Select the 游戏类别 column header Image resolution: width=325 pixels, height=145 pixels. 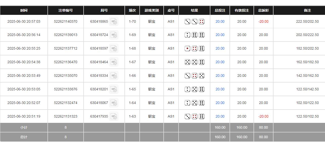(152, 10)
